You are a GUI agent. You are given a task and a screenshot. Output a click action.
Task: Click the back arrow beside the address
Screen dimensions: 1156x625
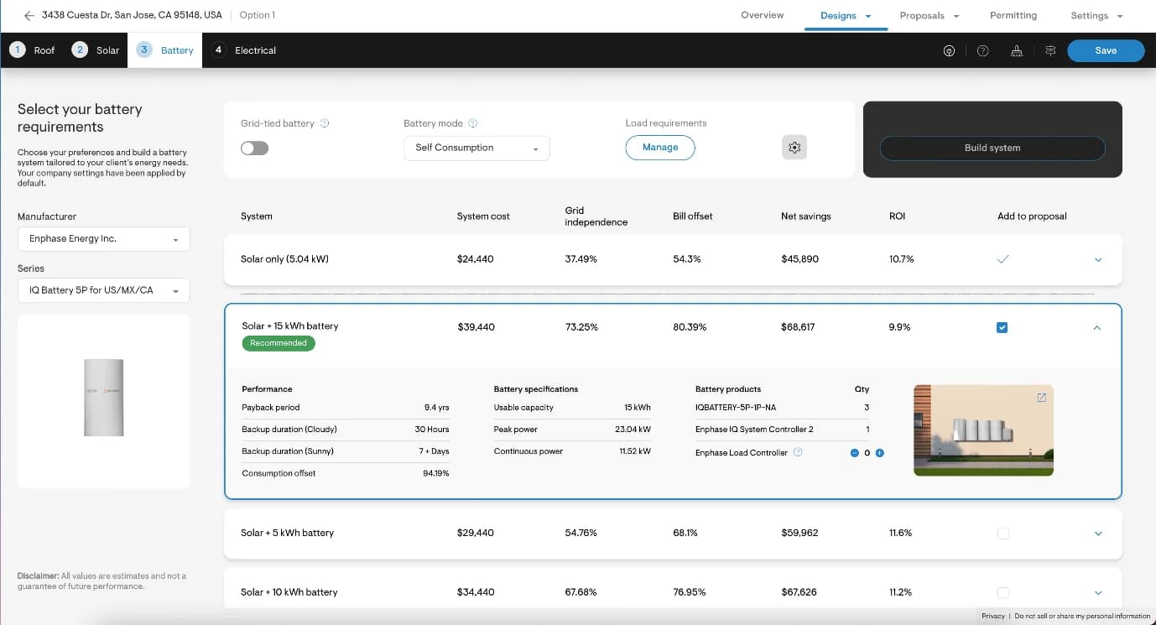coord(29,15)
